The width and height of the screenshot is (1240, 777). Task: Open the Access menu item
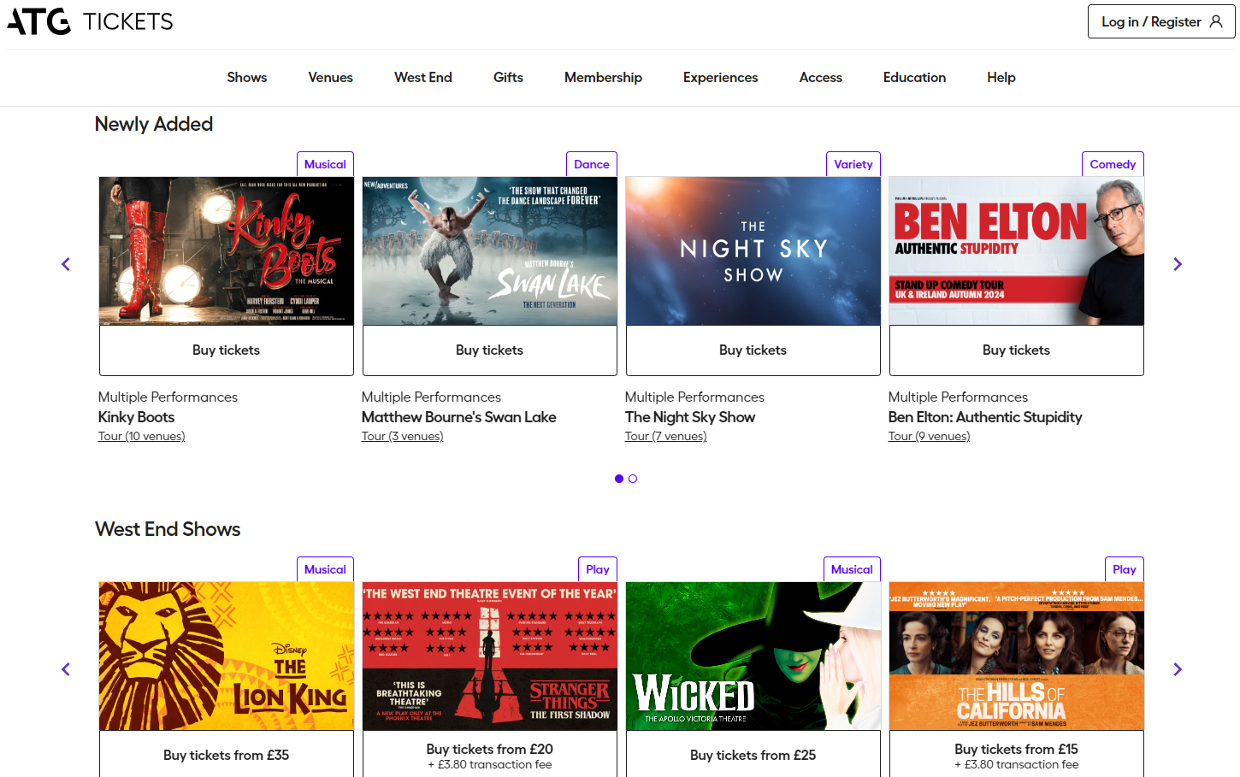[821, 77]
